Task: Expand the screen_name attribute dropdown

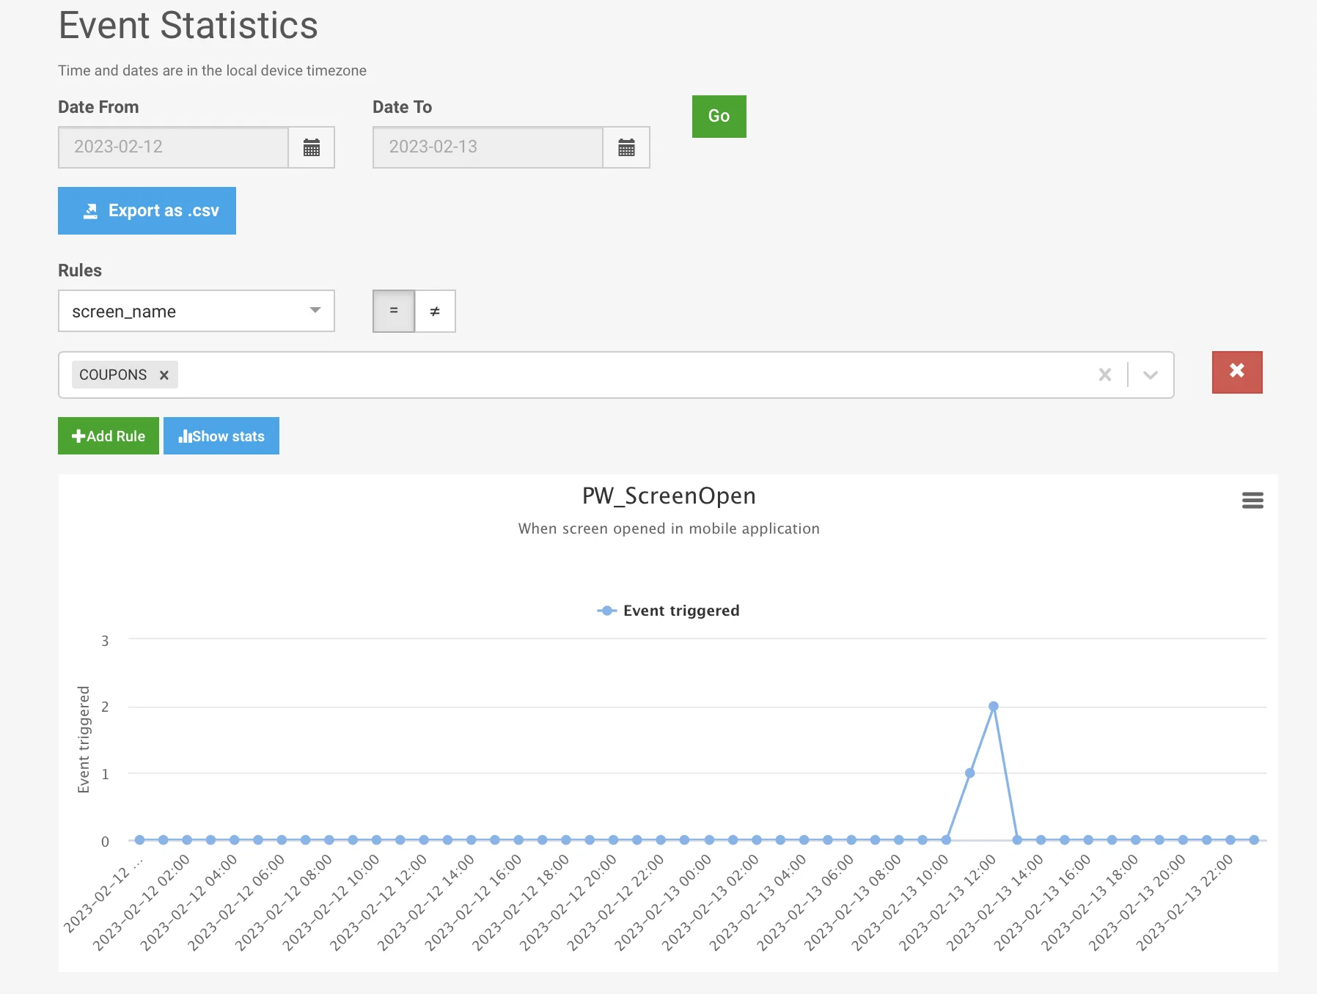Action: (x=197, y=312)
